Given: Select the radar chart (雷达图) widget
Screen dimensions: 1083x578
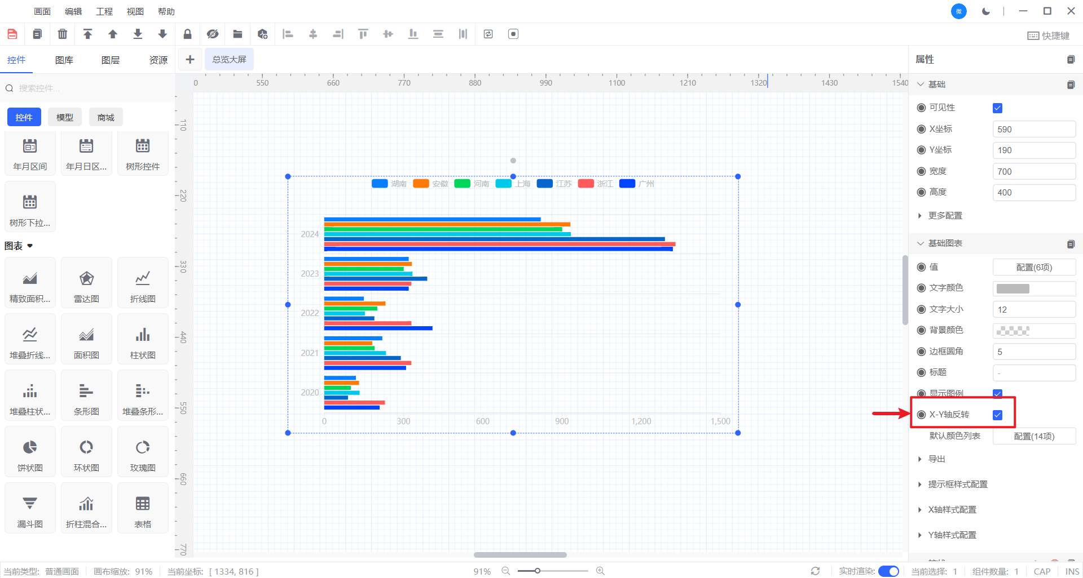Looking at the screenshot, I should 86,284.
